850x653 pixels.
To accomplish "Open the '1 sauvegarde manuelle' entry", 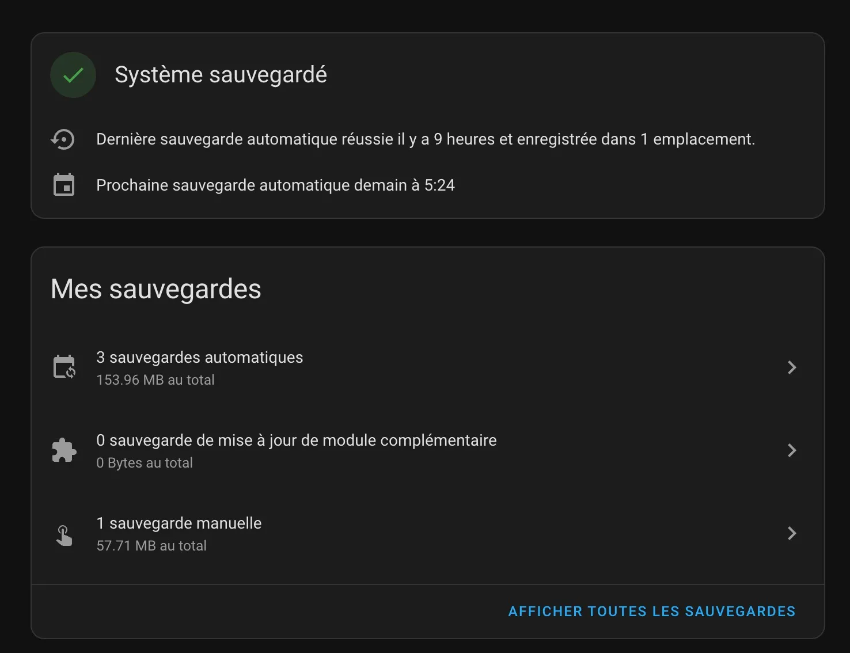I will click(x=179, y=523).
